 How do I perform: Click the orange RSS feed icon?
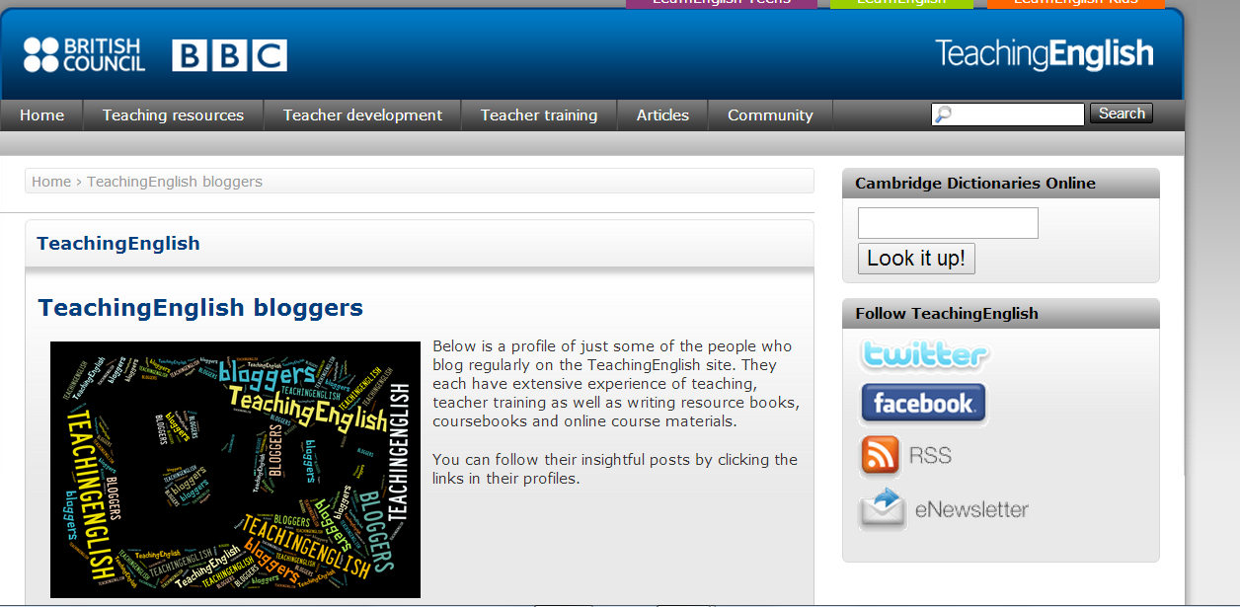tap(880, 456)
